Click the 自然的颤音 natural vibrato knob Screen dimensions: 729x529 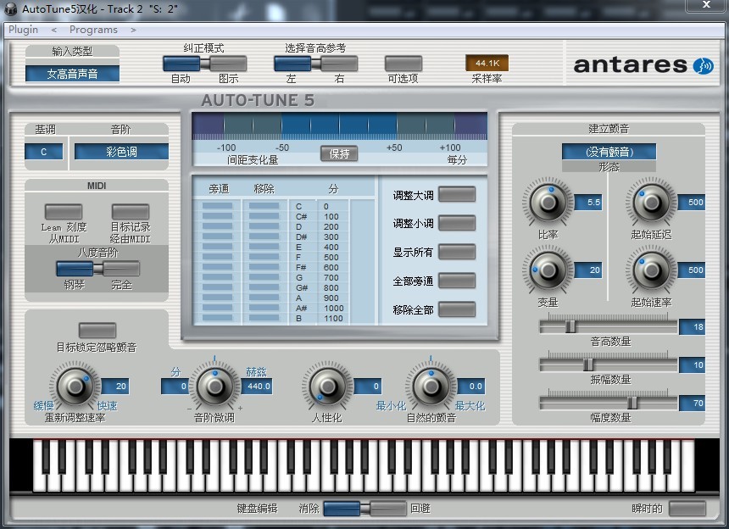[x=431, y=386]
